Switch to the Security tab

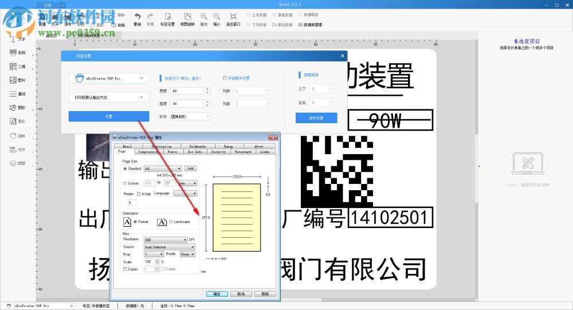pos(218,152)
